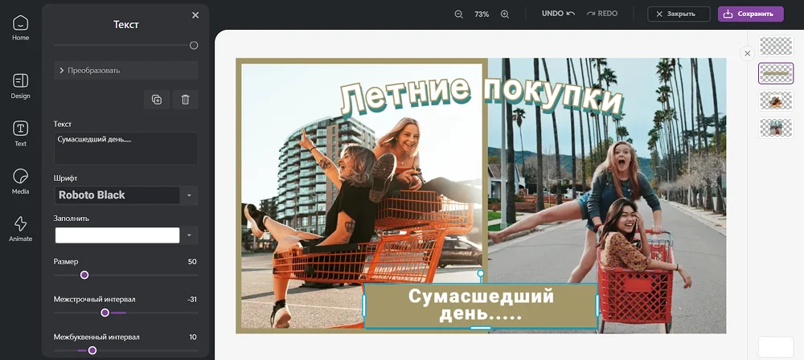Zoom in with the plus magnifier
The width and height of the screenshot is (804, 360).
505,14
